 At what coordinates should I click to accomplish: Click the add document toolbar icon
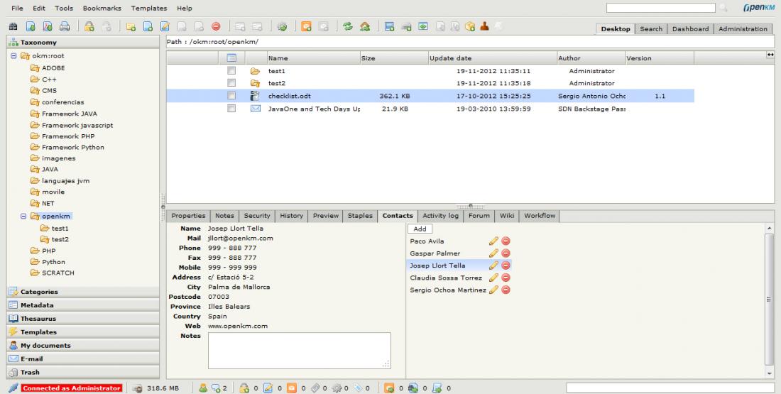pos(148,26)
